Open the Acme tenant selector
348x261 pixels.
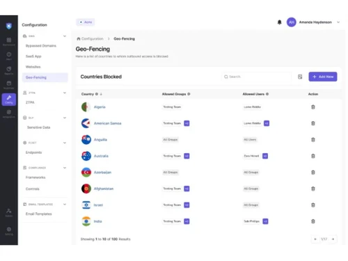point(86,22)
